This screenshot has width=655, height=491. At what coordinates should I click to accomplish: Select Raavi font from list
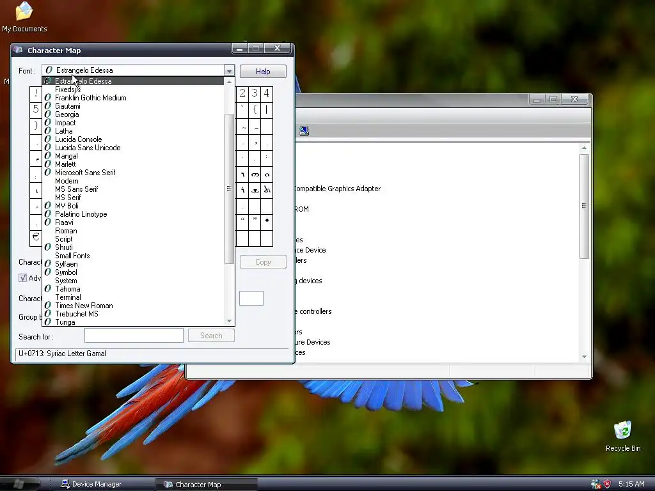(x=133, y=222)
